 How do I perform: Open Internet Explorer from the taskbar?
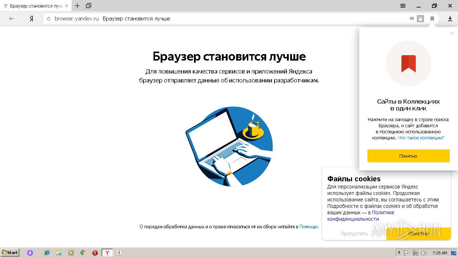(47, 253)
